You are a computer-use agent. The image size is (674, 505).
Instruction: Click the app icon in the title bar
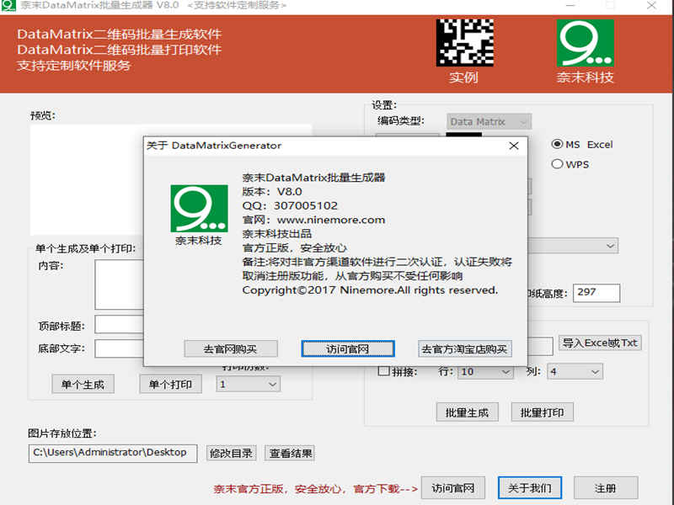(x=8, y=5)
